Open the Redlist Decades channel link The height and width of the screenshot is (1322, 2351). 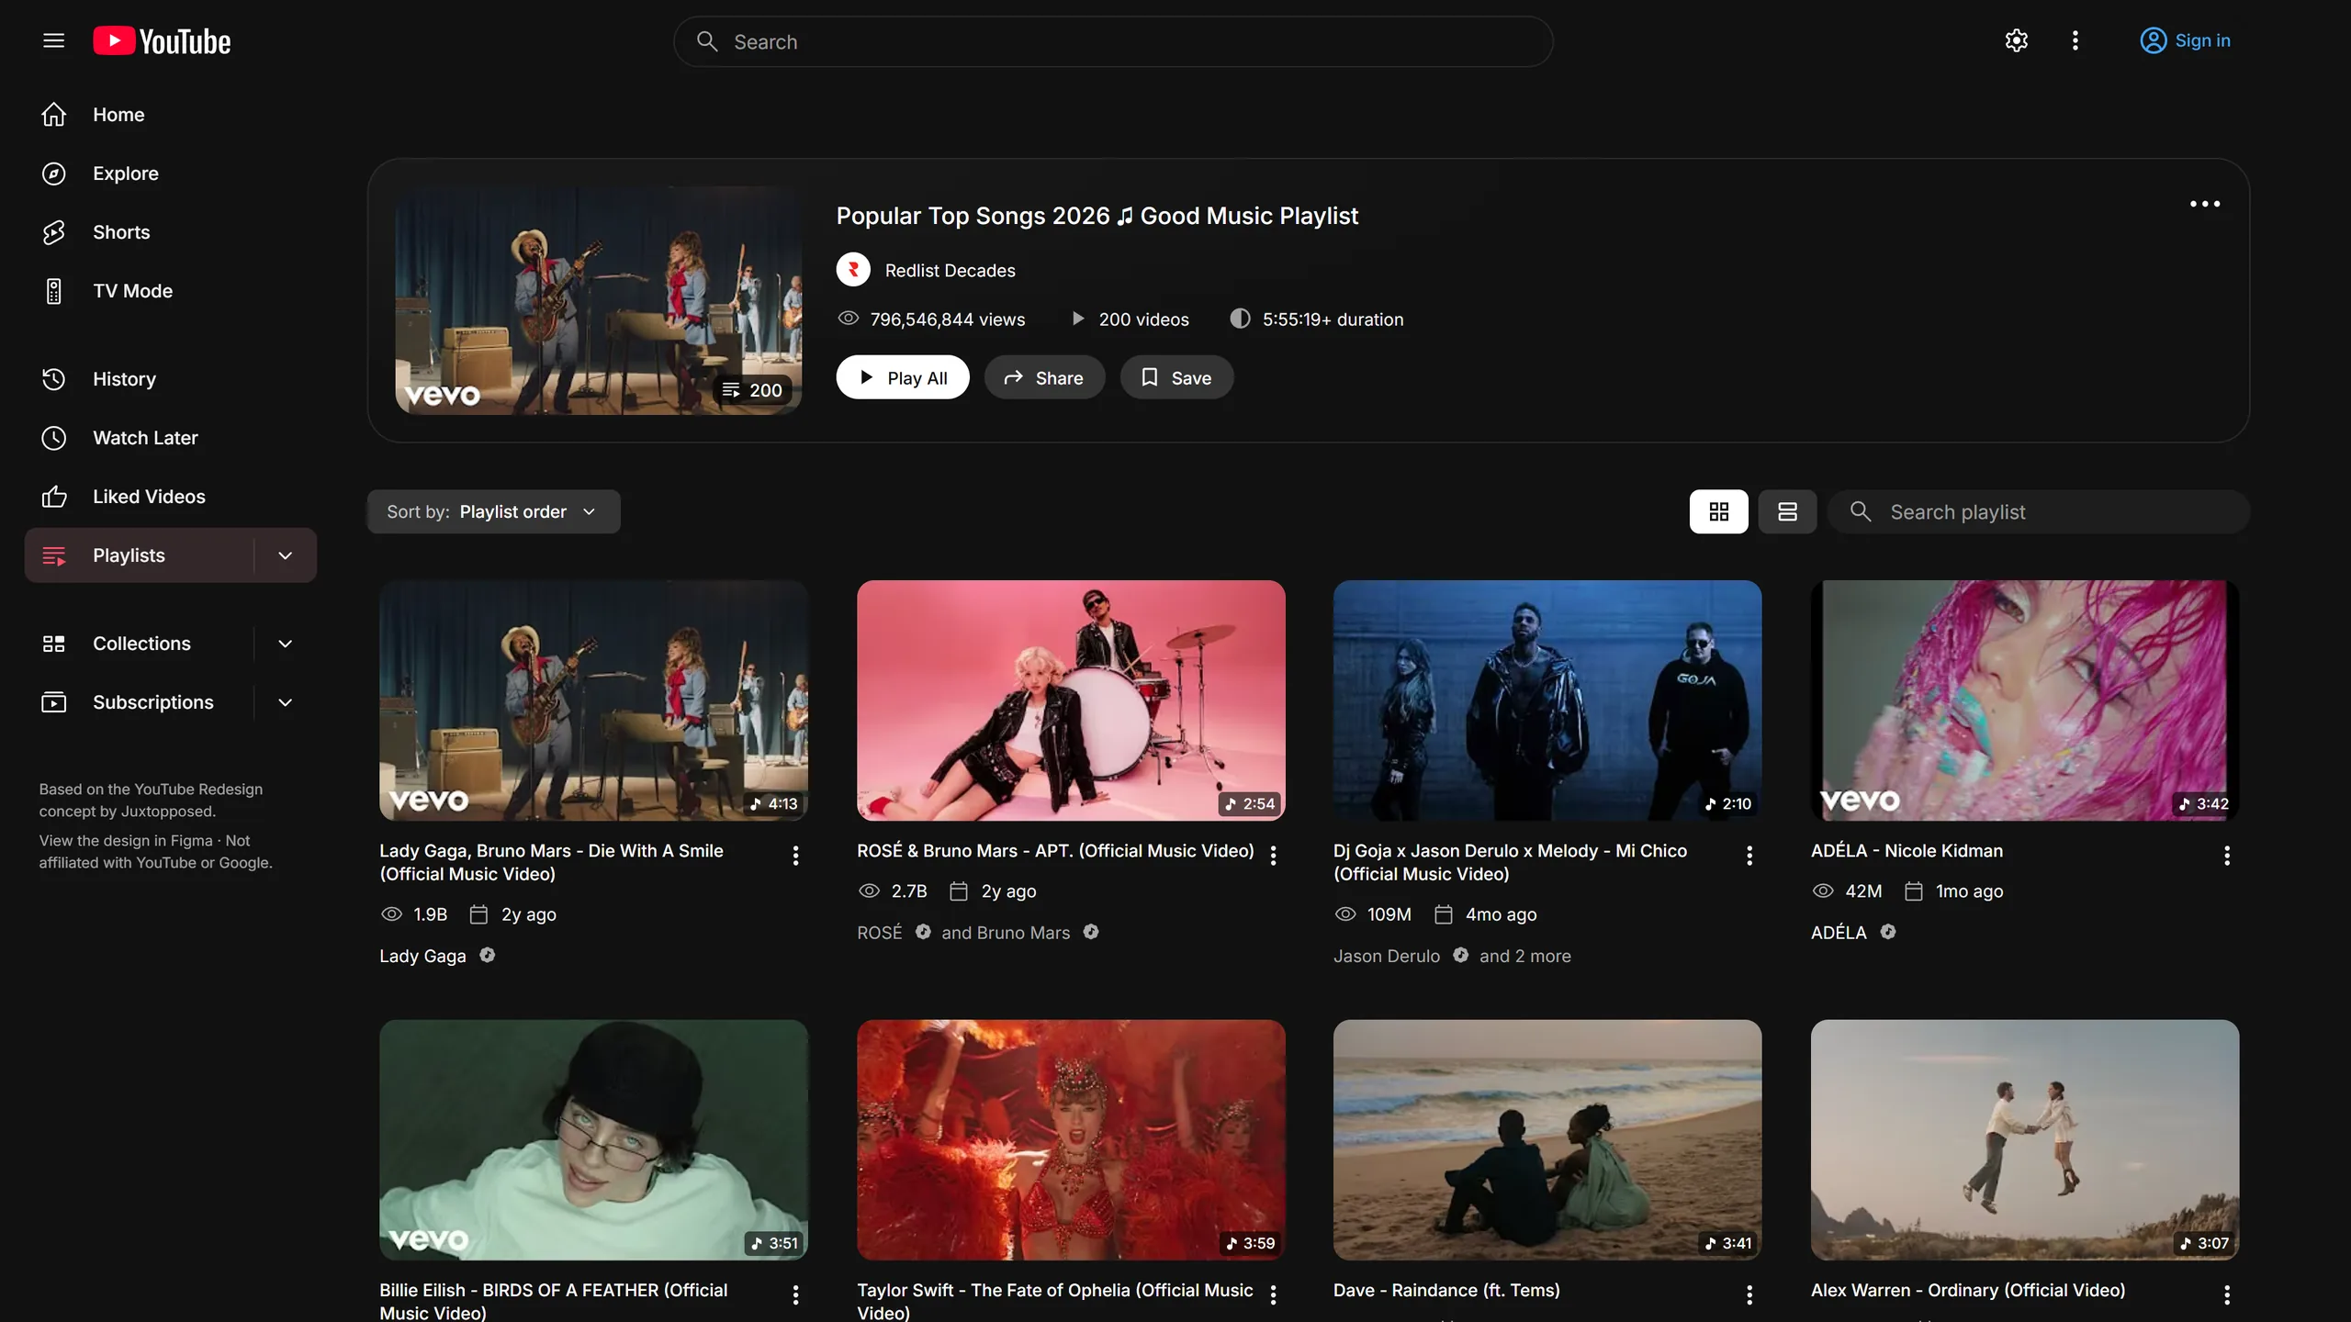950,271
